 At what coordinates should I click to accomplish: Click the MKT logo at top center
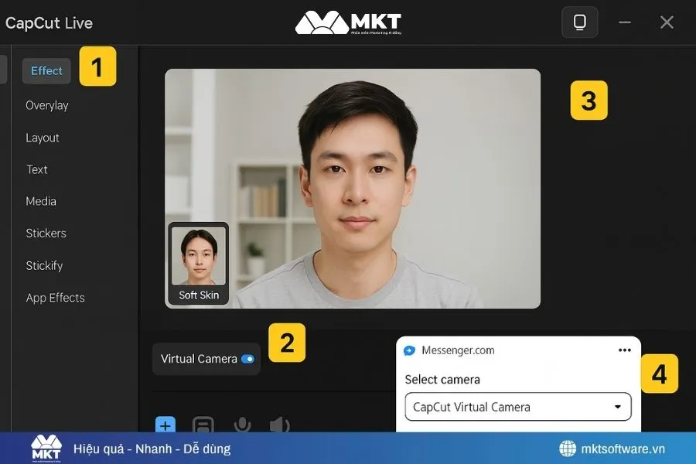point(347,22)
